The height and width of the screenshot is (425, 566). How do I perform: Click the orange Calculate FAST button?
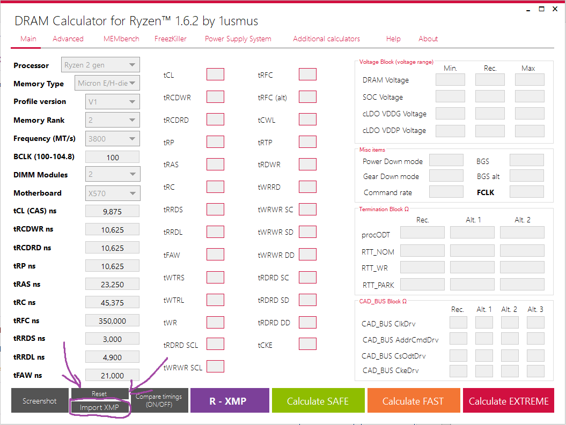413,400
